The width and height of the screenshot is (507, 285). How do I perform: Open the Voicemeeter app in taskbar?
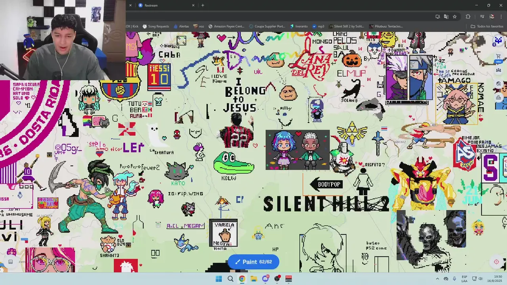[x=289, y=279]
